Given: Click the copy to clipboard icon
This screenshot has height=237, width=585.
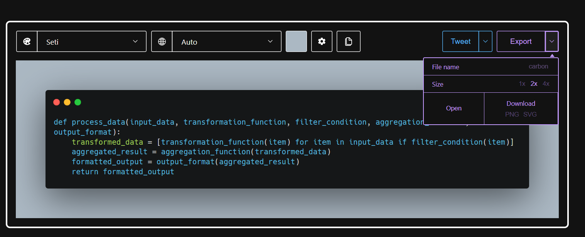Looking at the screenshot, I should (x=349, y=41).
